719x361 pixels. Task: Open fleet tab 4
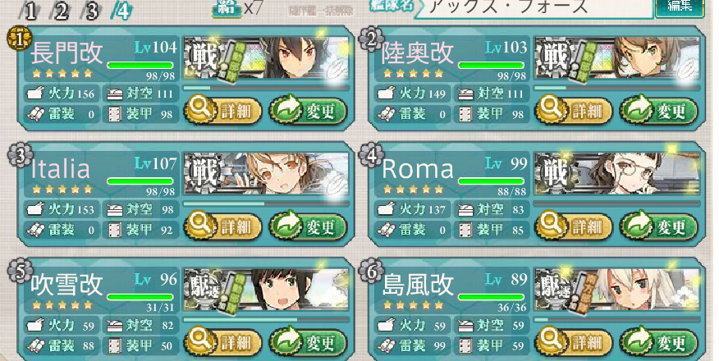pyautogui.click(x=122, y=11)
